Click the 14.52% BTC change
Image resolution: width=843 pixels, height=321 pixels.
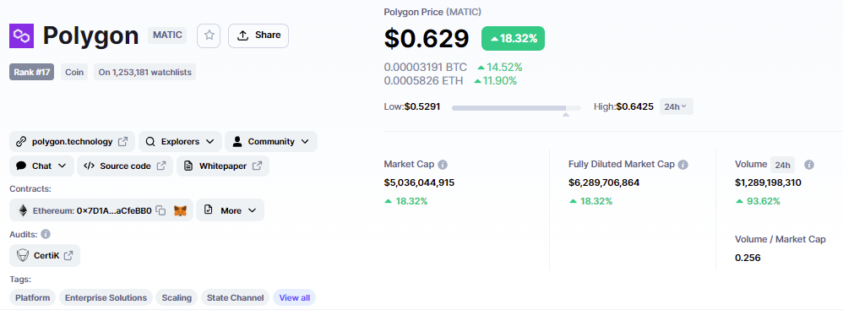499,68
